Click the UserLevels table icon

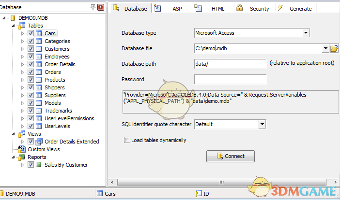coord(39,126)
